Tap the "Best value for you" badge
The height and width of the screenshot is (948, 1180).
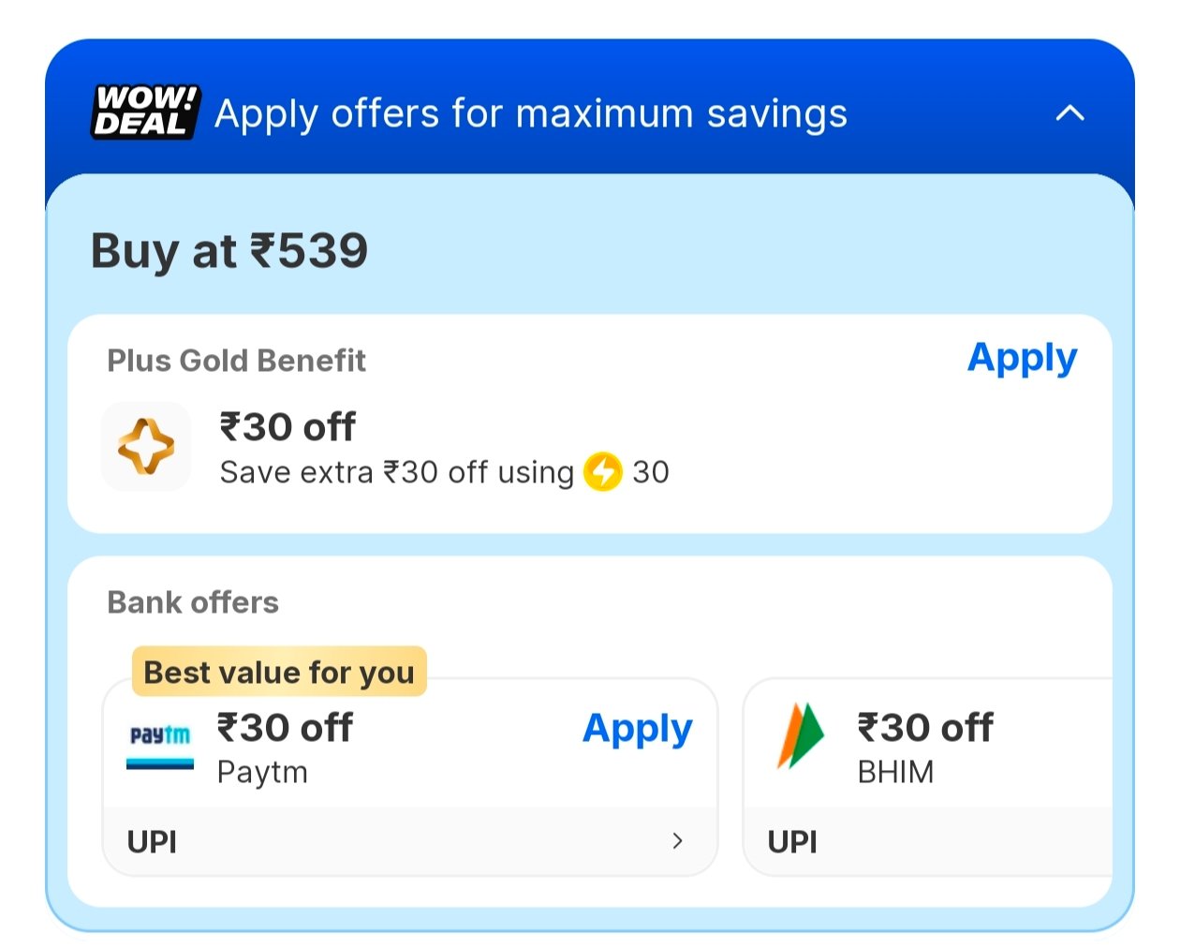coord(279,672)
